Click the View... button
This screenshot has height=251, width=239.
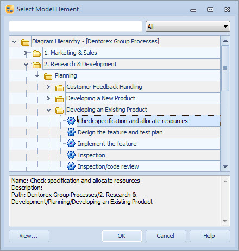click(29, 236)
